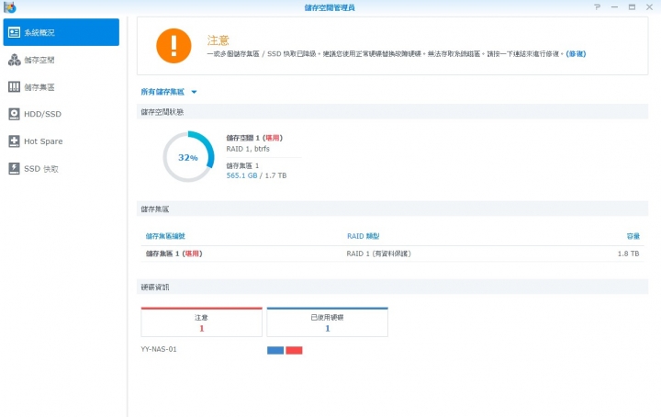
Task: Sort by 容量 column header
Action: (x=633, y=236)
